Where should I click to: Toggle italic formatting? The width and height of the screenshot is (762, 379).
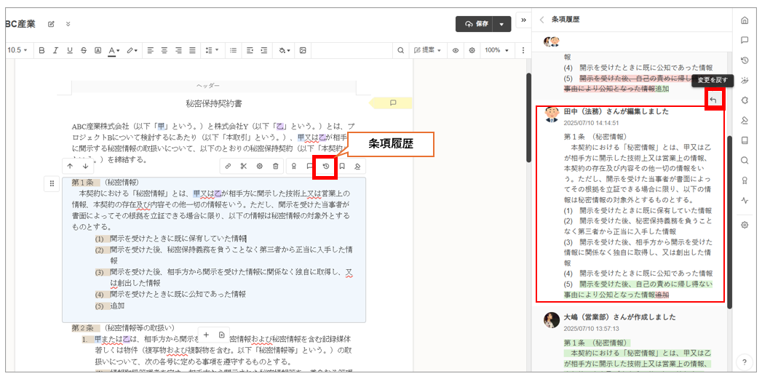(x=55, y=50)
